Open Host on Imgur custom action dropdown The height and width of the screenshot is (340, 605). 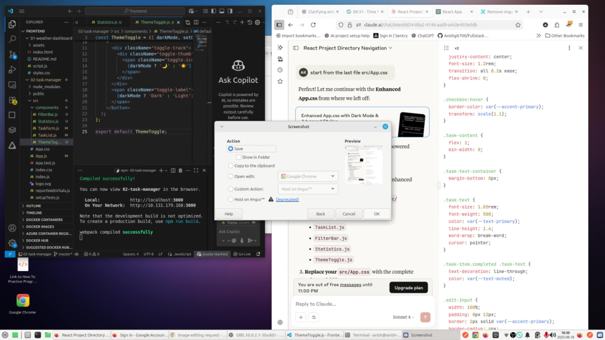[x=307, y=189]
